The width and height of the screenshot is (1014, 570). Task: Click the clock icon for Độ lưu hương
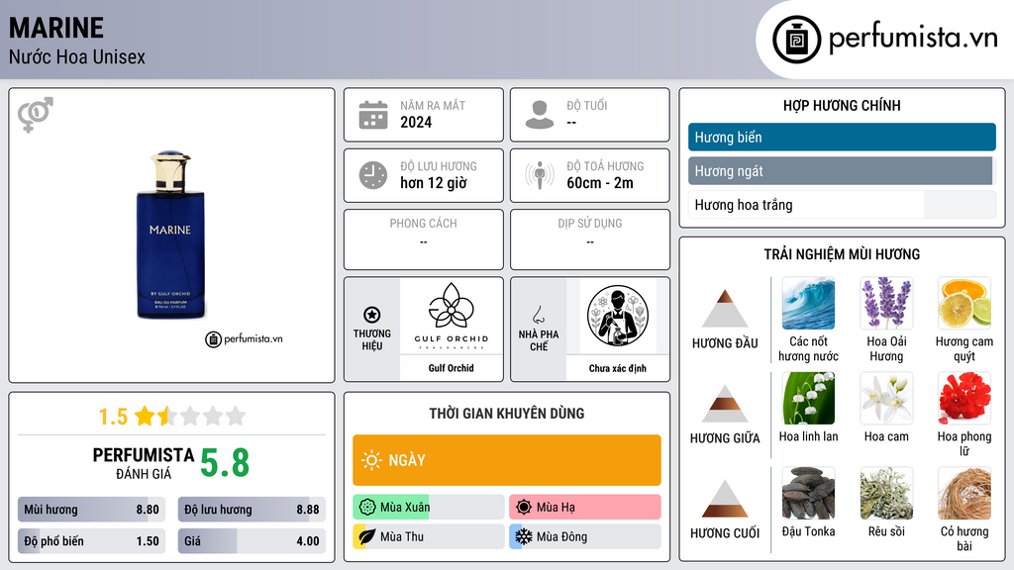(x=373, y=175)
